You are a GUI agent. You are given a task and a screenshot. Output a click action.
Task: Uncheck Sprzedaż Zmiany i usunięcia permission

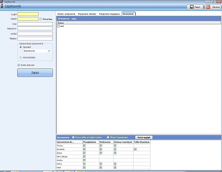click(x=115, y=149)
